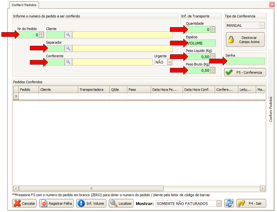Image resolution: width=277 pixels, height=212 pixels.
Task: Click the magnifier icon beside Separador field
Action: [x=68, y=48]
